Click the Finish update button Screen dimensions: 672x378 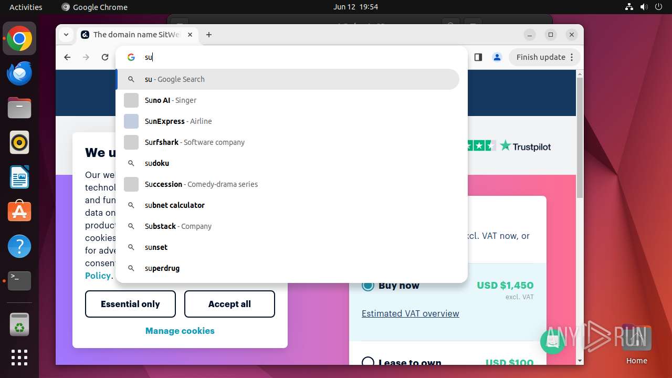545,57
